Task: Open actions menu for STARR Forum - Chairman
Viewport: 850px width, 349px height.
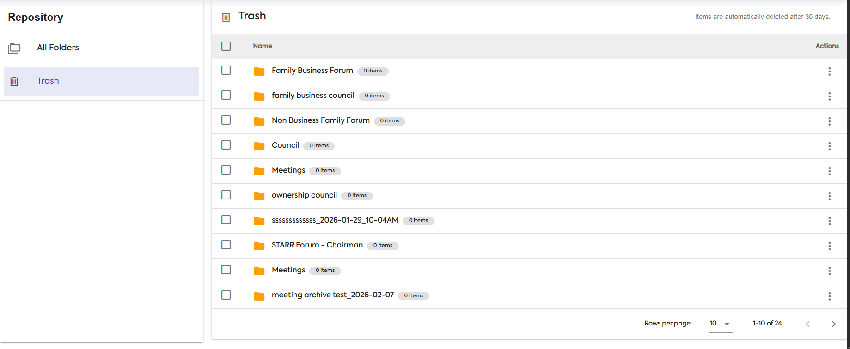Action: (x=829, y=246)
